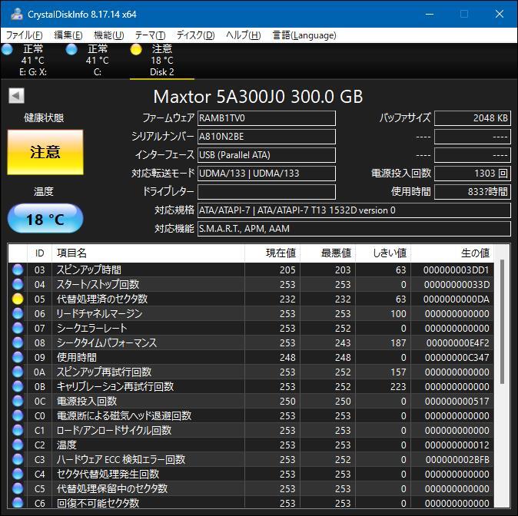Click the empty drive letter field

pos(267,192)
